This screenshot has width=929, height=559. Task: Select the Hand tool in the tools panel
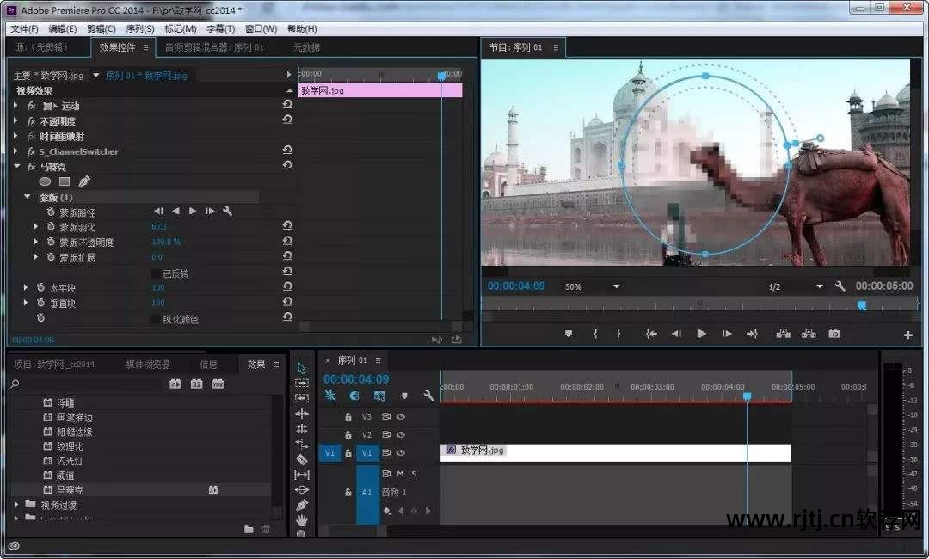301,520
